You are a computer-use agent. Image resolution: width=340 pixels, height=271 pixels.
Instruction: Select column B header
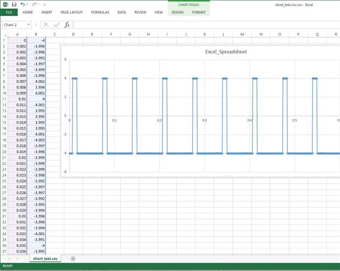(x=36, y=34)
